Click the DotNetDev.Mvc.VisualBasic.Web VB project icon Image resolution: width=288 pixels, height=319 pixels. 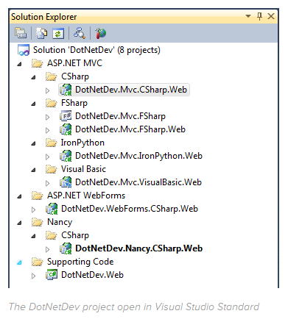pyautogui.click(x=66, y=182)
